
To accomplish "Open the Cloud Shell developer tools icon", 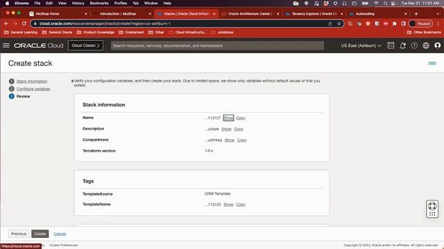I will (391, 45).
